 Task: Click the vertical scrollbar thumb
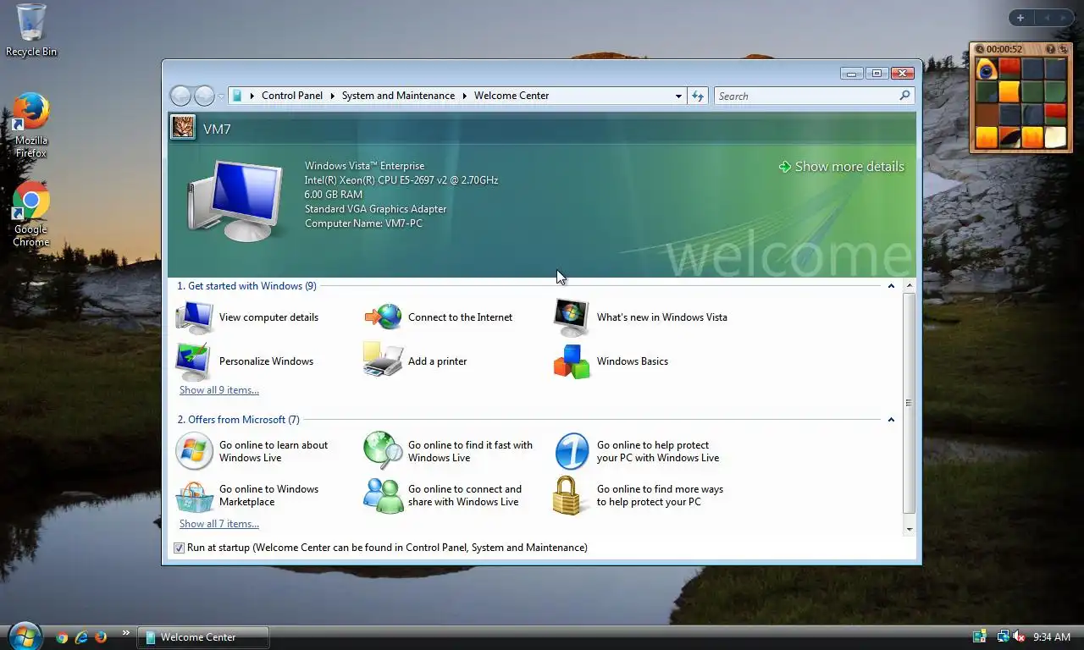[x=910, y=403]
